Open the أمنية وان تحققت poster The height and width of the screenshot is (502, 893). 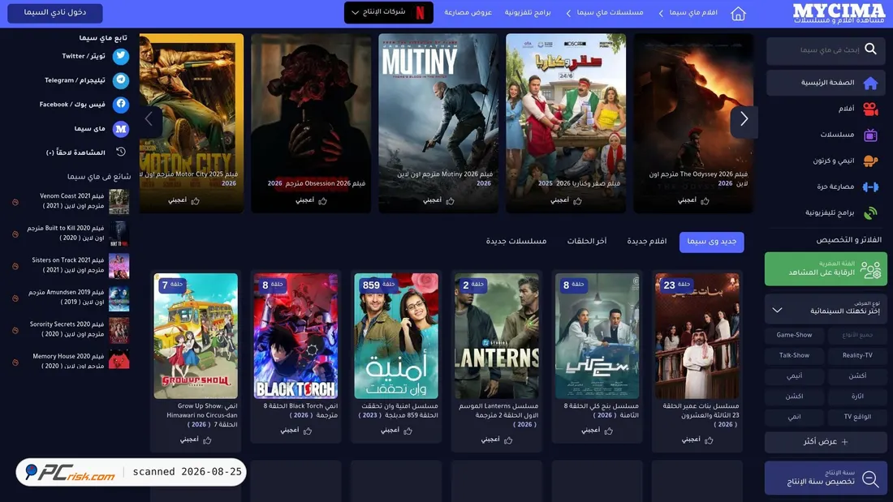point(396,336)
